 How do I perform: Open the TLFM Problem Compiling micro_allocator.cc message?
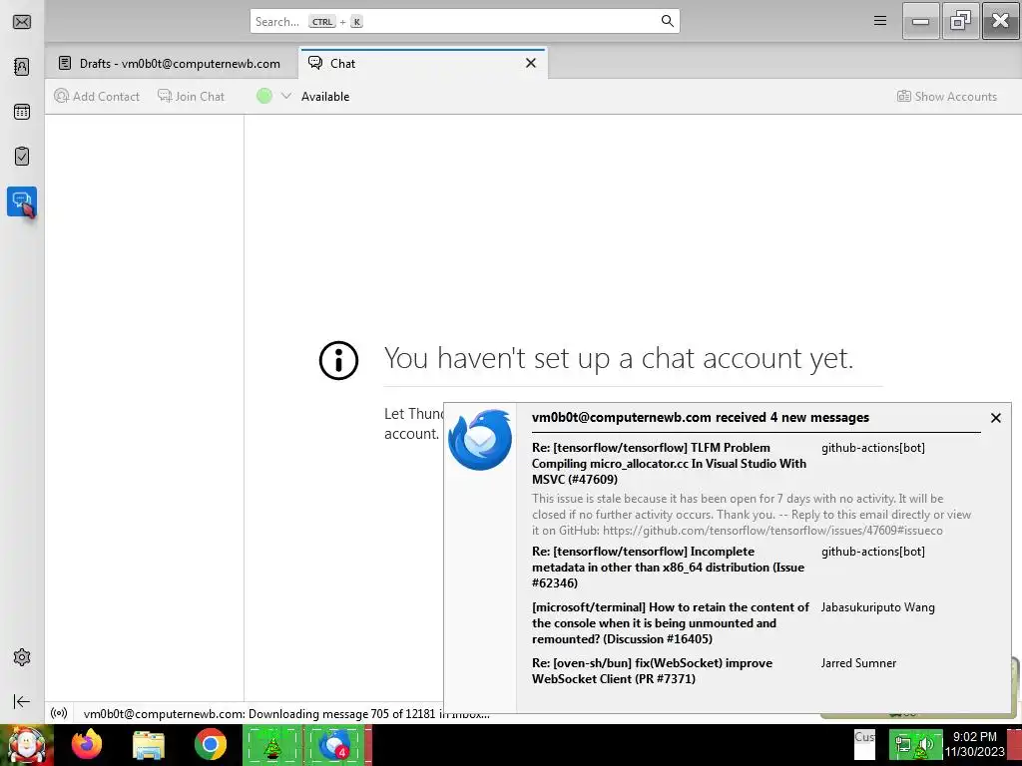point(669,463)
